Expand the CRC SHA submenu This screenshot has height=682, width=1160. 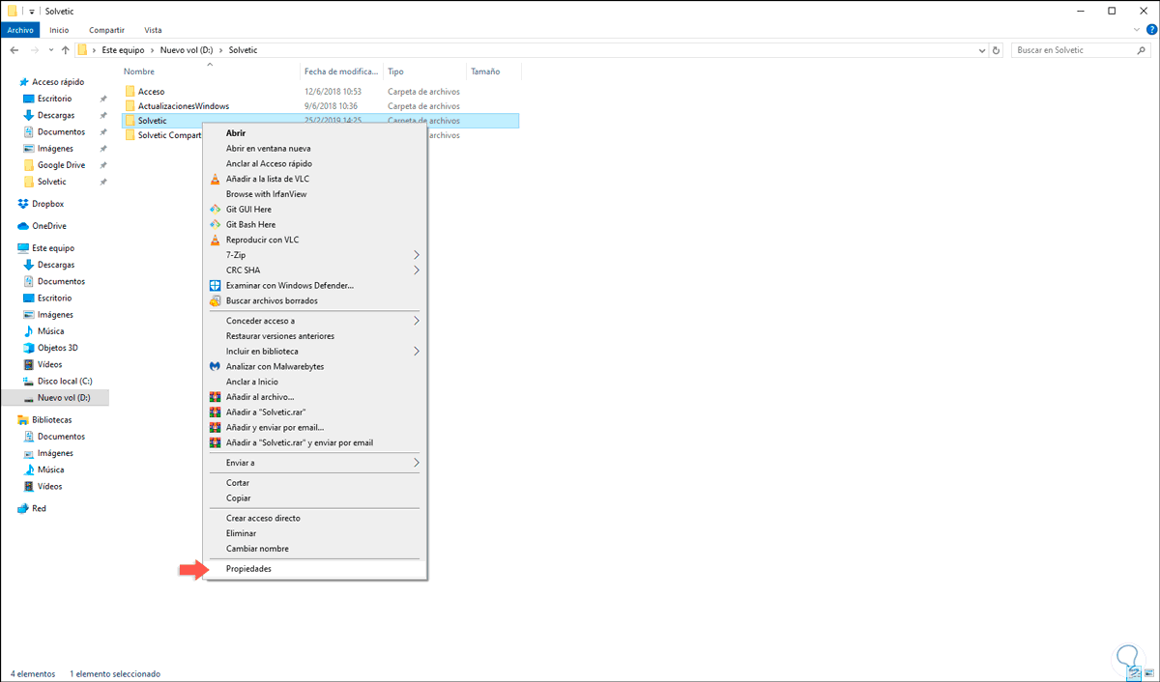[x=417, y=270]
